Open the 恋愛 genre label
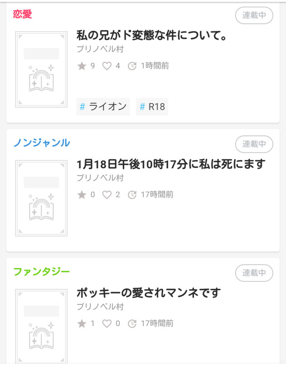The width and height of the screenshot is (286, 365). (x=22, y=14)
